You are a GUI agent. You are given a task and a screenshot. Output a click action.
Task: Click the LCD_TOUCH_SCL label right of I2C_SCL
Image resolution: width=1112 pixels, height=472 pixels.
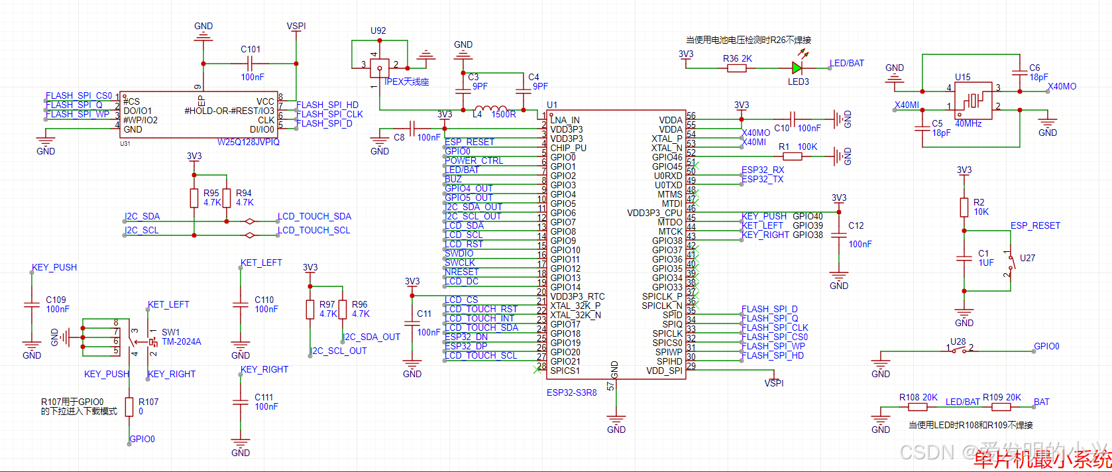tap(314, 230)
